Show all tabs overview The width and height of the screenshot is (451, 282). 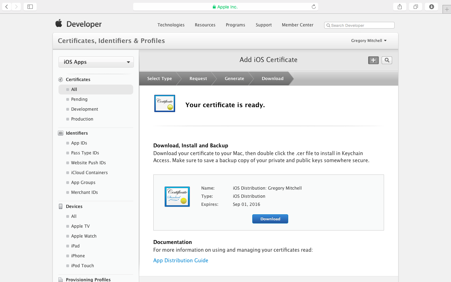(x=416, y=7)
